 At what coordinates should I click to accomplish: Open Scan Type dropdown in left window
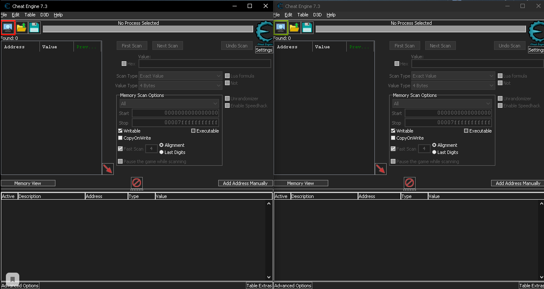coord(180,76)
